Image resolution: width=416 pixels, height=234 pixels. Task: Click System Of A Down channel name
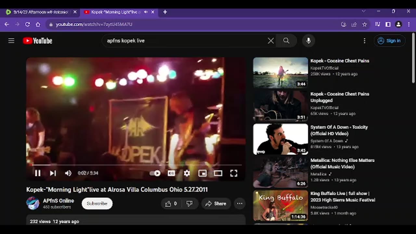(327, 141)
